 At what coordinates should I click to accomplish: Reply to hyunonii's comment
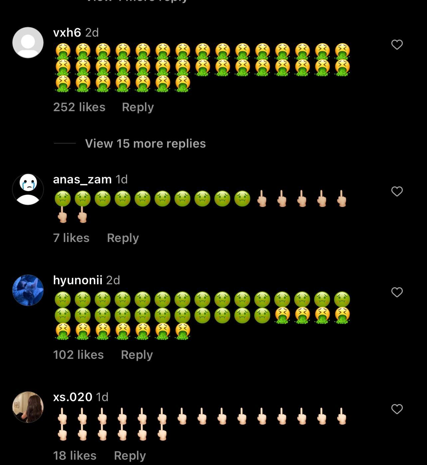137,355
